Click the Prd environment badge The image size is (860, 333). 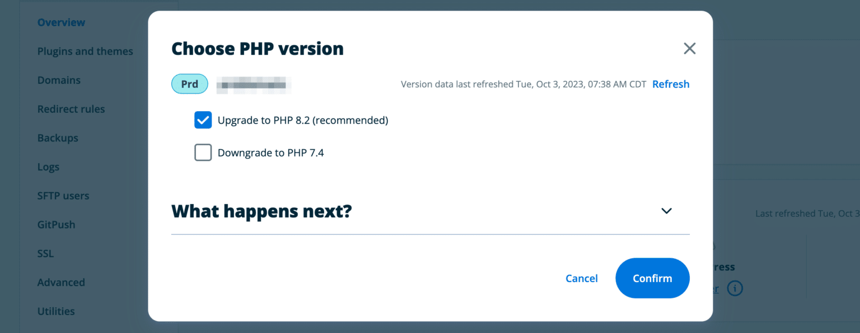pos(189,83)
